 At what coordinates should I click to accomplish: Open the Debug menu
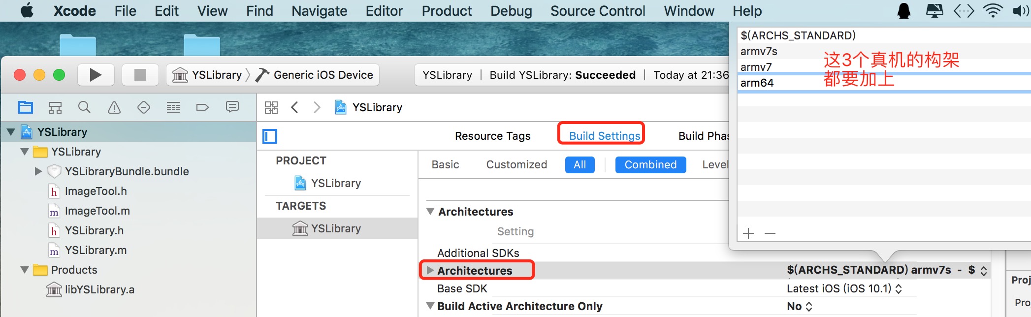pos(511,11)
